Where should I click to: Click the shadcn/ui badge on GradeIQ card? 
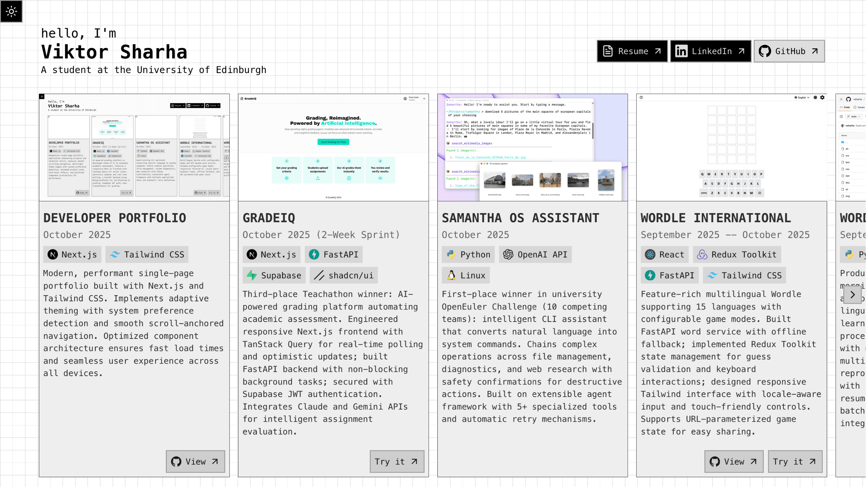343,275
